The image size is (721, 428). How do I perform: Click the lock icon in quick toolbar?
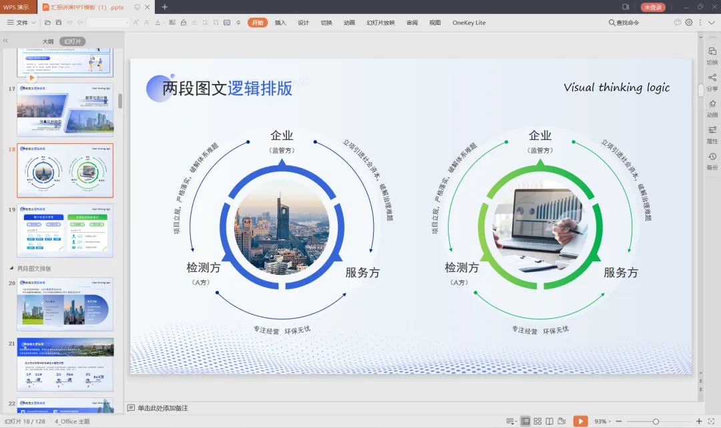click(184, 23)
